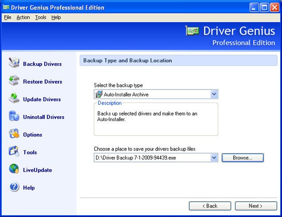
Task: Click 'Select the backup type' label
Action: pyautogui.click(x=118, y=85)
